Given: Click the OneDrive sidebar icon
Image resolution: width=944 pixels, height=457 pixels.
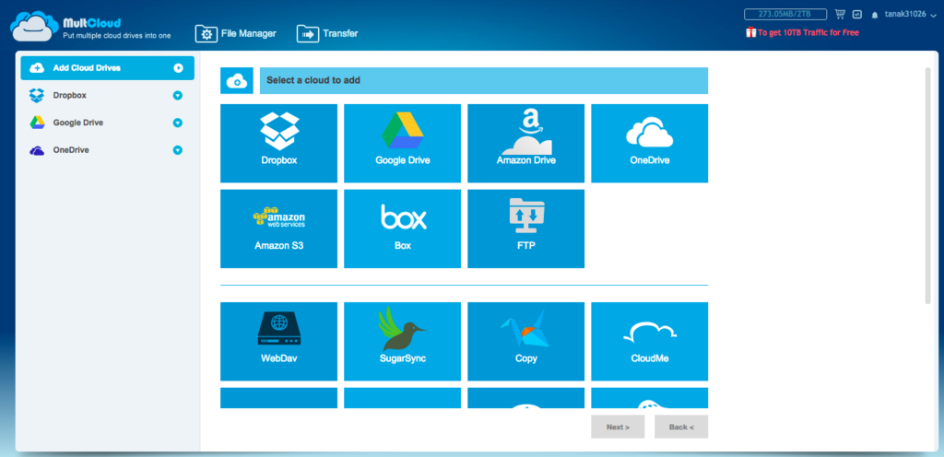Looking at the screenshot, I should (37, 150).
